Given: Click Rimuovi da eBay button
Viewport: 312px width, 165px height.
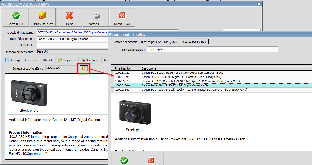Looking at the screenshot, I should coord(42,18).
